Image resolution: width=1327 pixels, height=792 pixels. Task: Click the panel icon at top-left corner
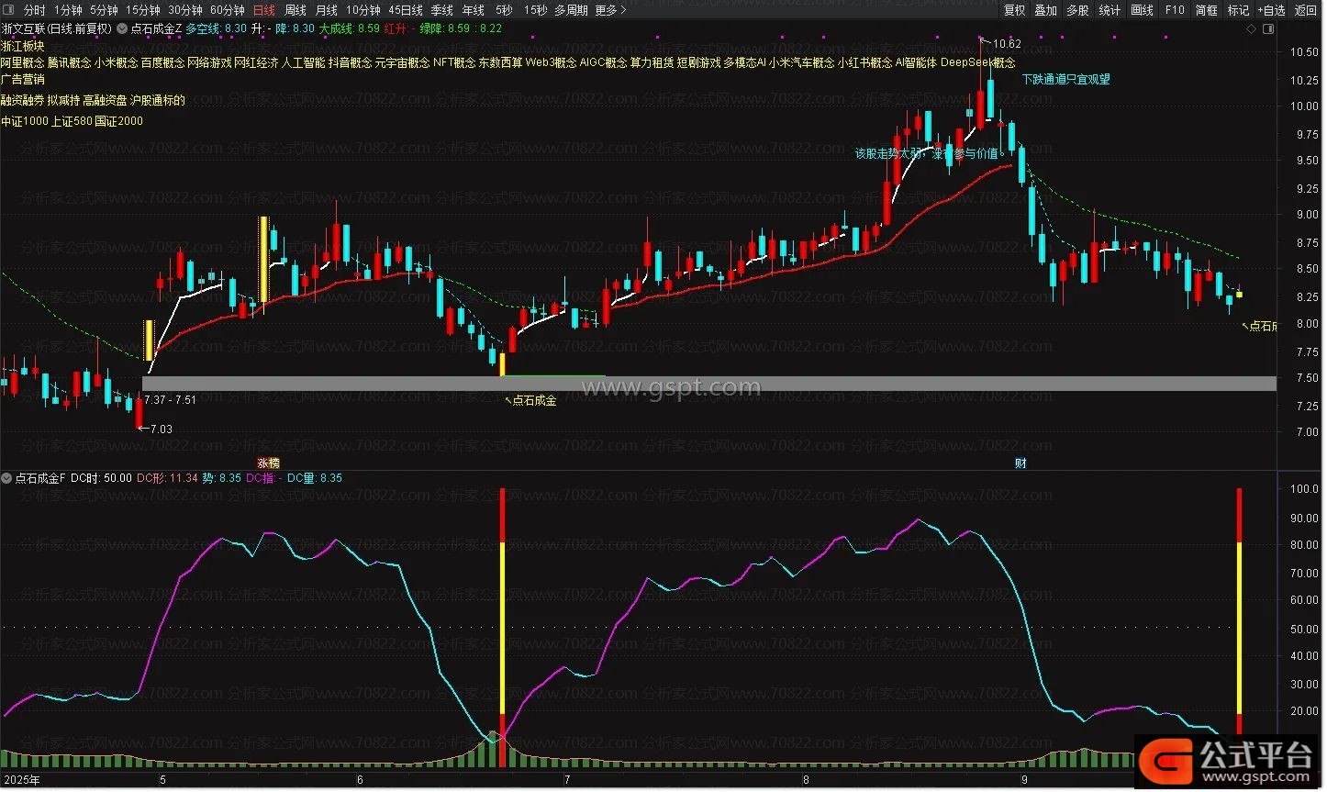click(x=8, y=10)
